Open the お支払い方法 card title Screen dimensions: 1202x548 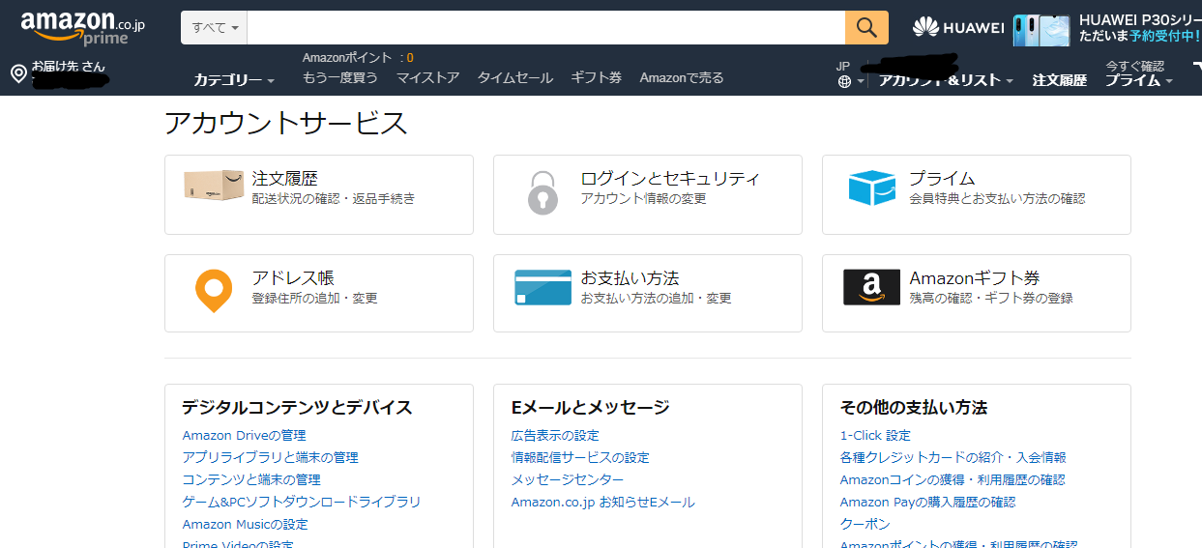point(630,278)
